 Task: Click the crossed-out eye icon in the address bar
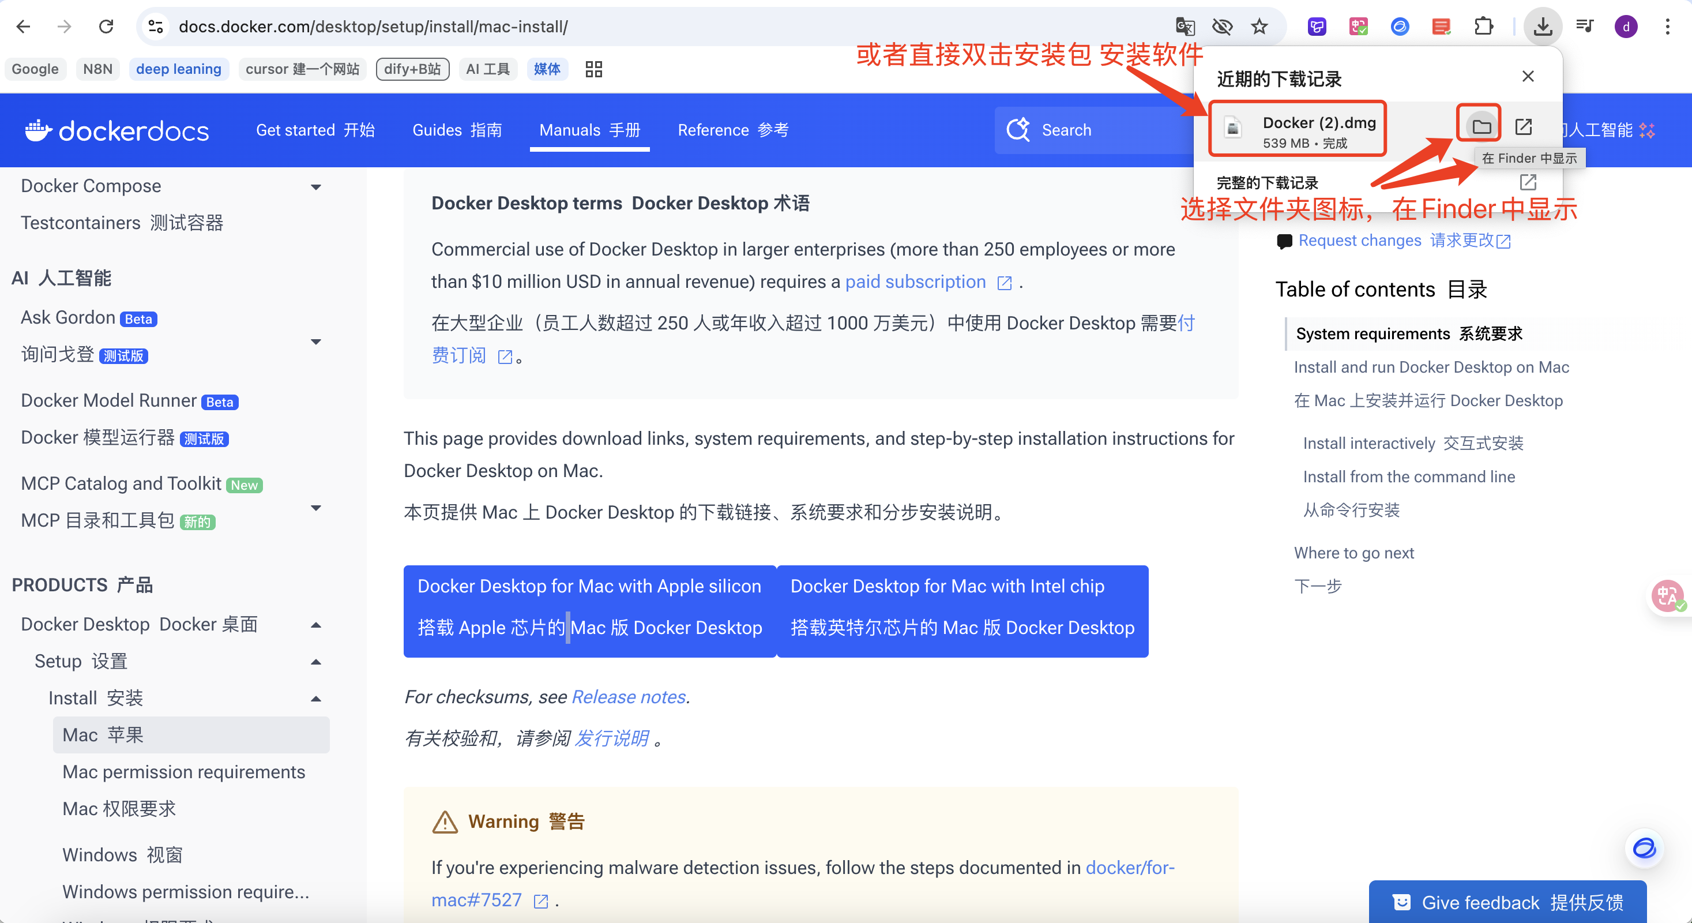1221,27
